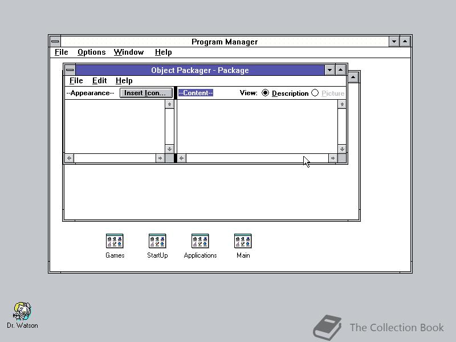
Task: Click the Program Manager title bar
Action: tap(225, 42)
